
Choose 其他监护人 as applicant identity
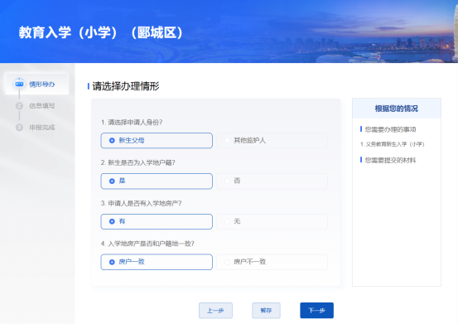tap(272, 141)
